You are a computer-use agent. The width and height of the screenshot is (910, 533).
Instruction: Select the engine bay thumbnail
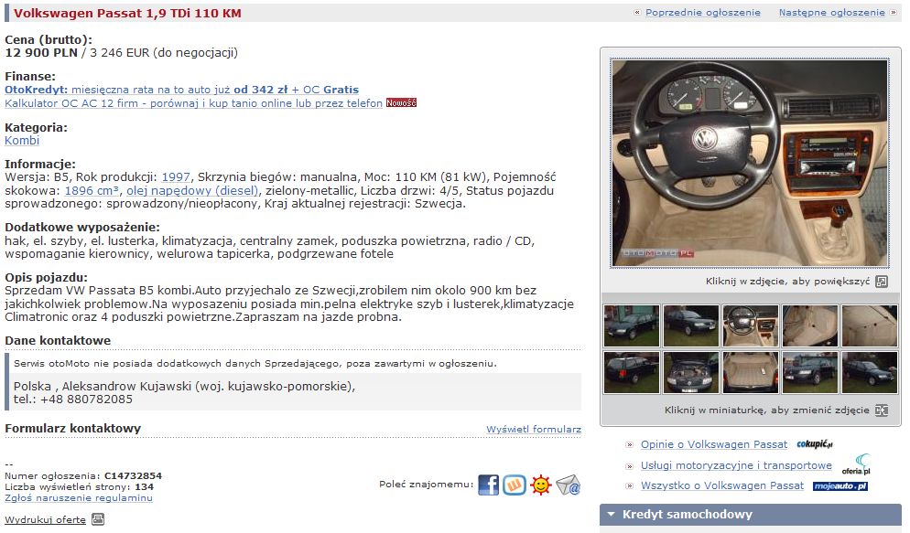[690, 372]
